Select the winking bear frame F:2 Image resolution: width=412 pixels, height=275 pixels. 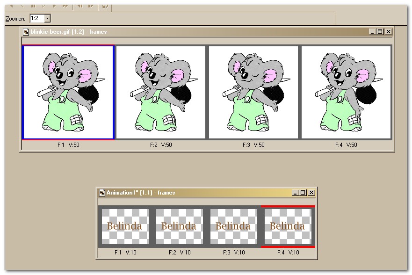(x=161, y=92)
